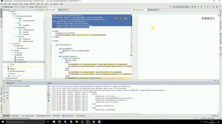Image resolution: width=222 pixels, height=124 pixels.
Task: Open the TODO tool window
Action: pyautogui.click(x=15, y=116)
